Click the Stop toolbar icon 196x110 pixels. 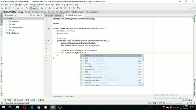[x=65, y=8]
